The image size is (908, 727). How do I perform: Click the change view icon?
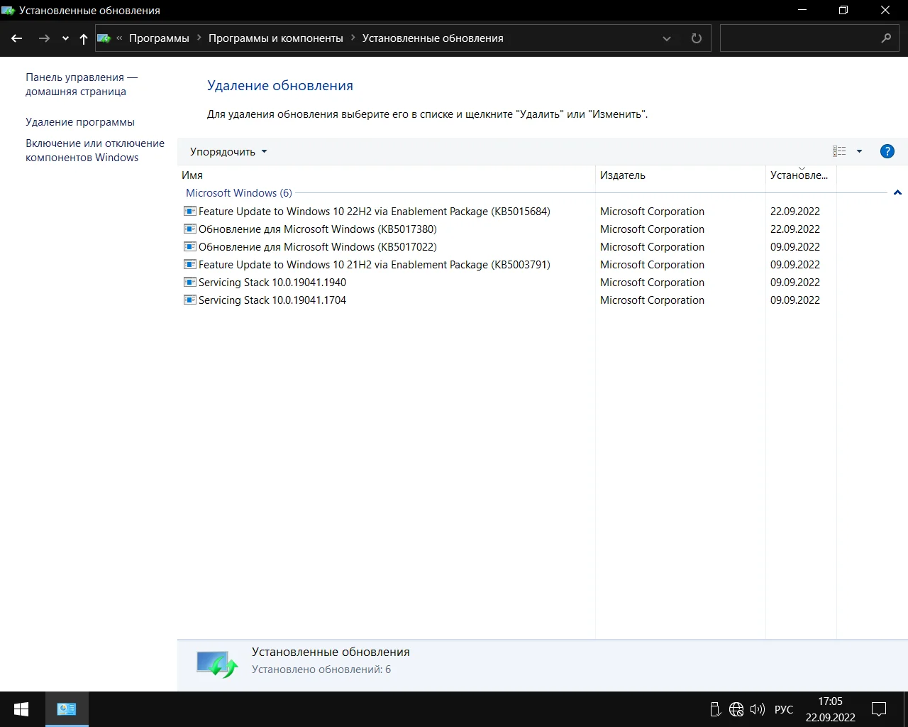[x=839, y=151]
